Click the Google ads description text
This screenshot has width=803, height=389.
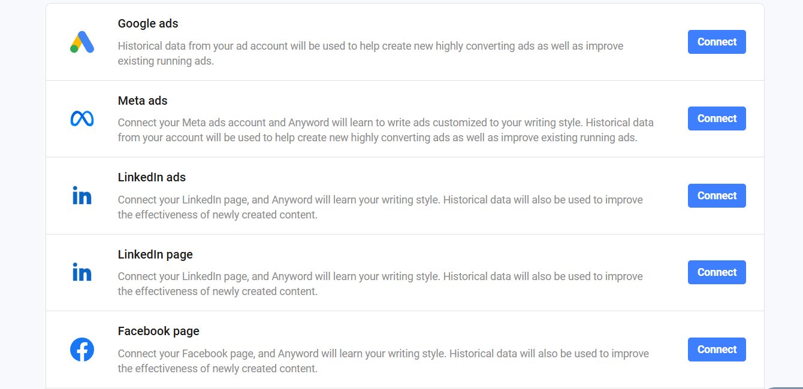click(370, 53)
